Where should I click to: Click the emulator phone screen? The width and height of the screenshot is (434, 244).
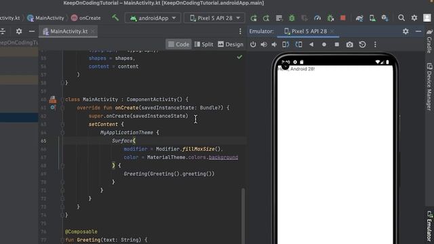pyautogui.click(x=335, y=155)
